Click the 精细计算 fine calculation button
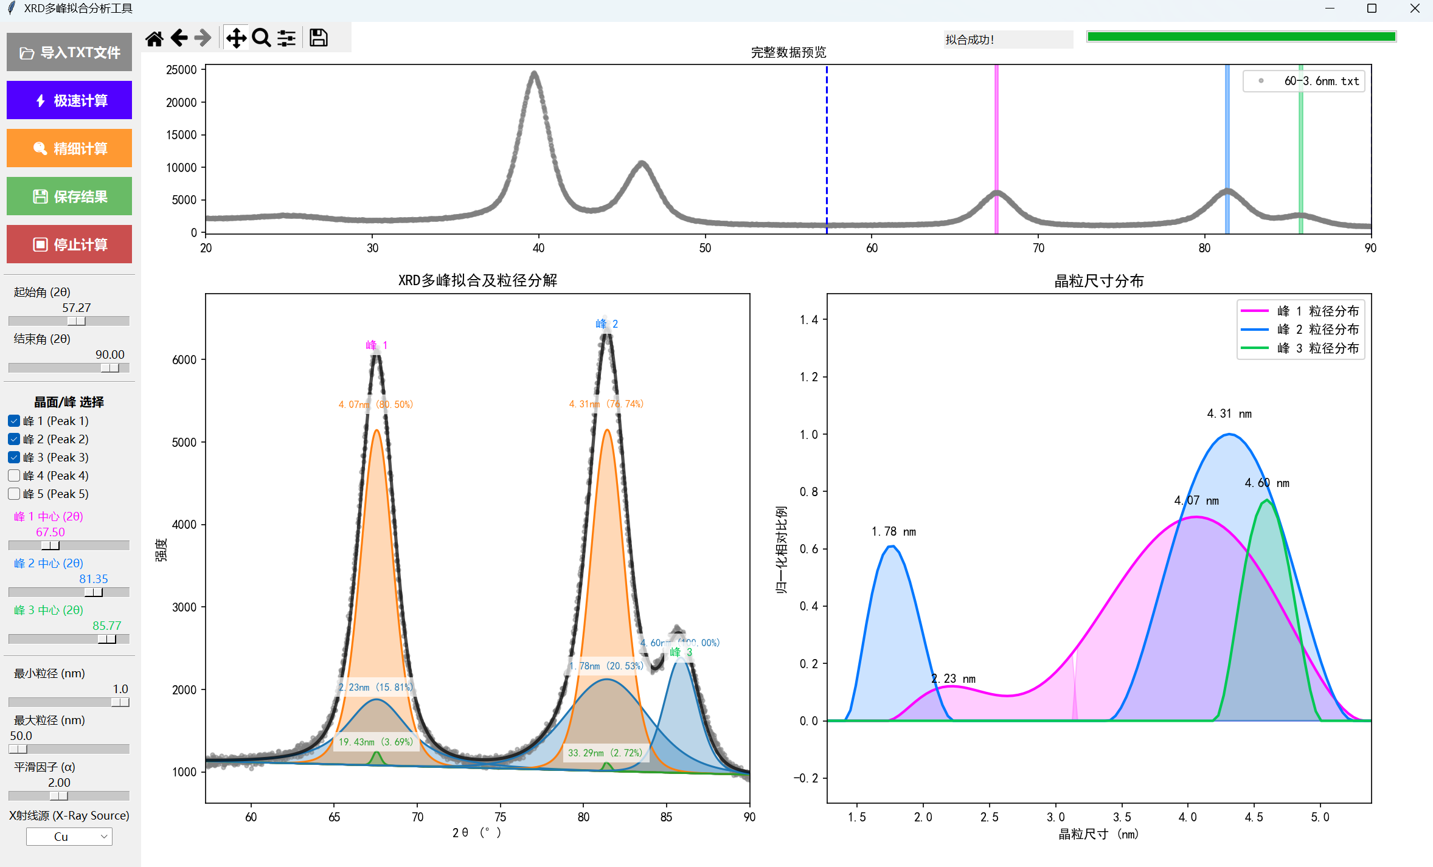Image resolution: width=1433 pixels, height=867 pixels. pos(69,148)
